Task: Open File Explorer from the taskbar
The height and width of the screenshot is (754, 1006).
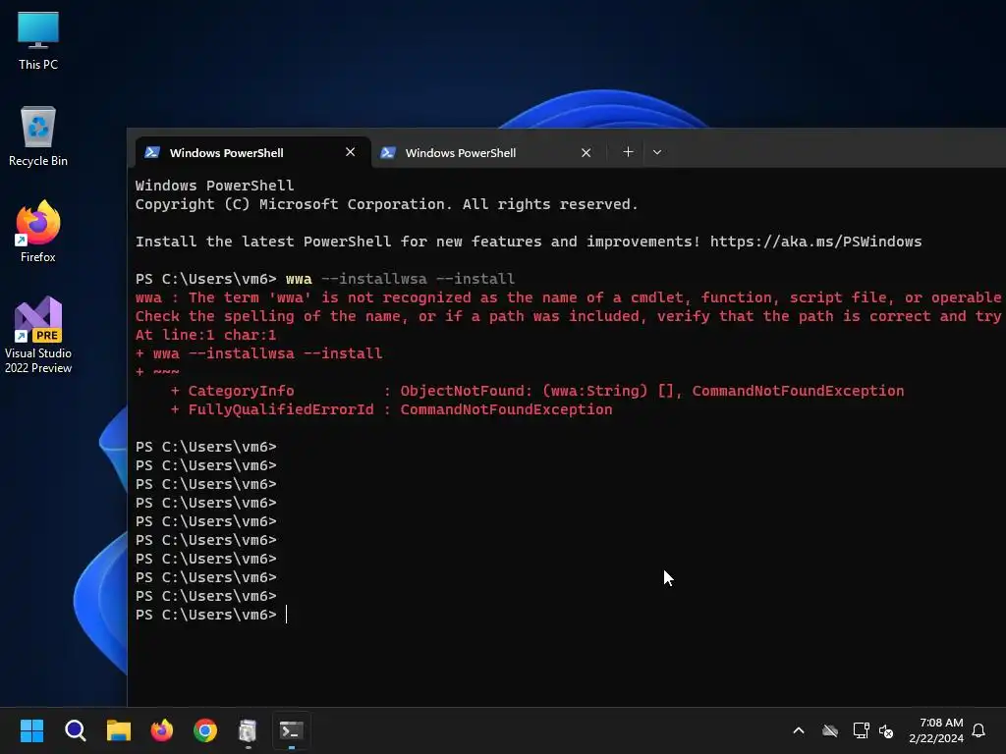Action: 119,730
